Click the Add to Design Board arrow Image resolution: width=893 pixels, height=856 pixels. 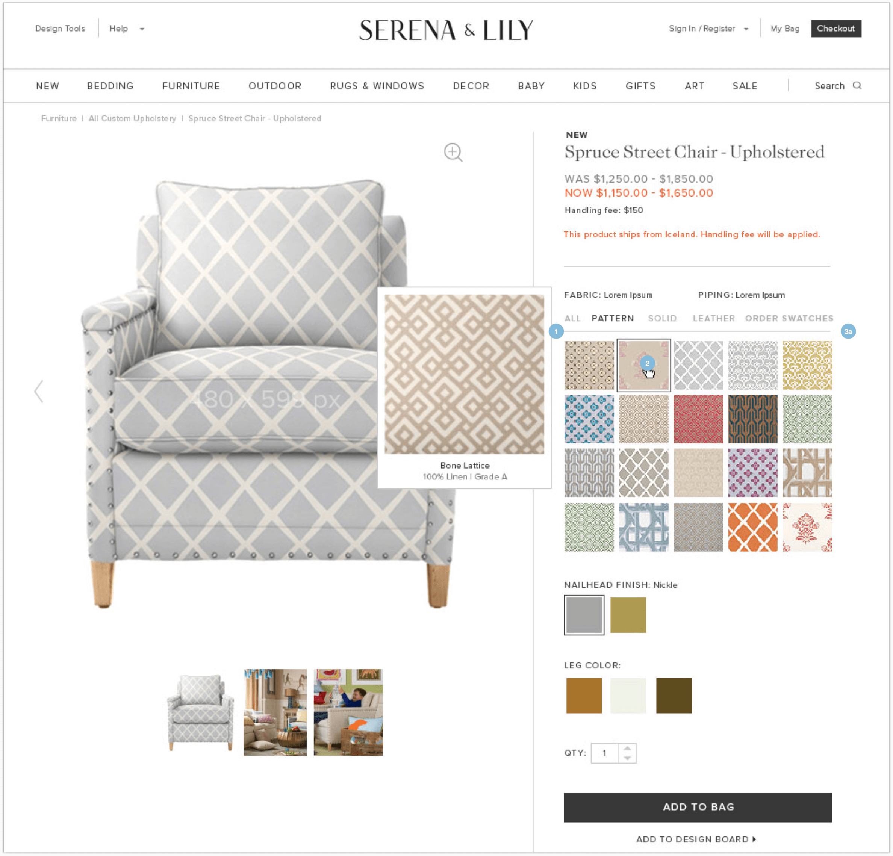754,839
